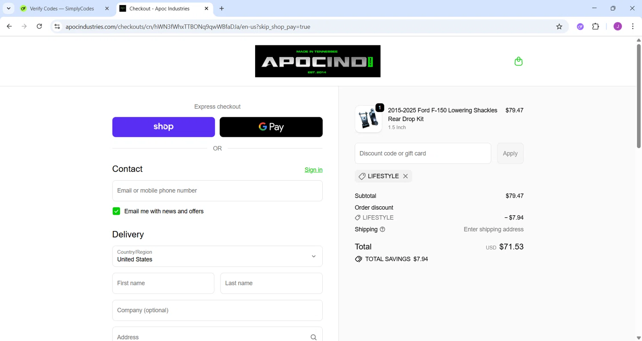Open a new browser tab
This screenshot has height=341, width=642.
point(221,9)
